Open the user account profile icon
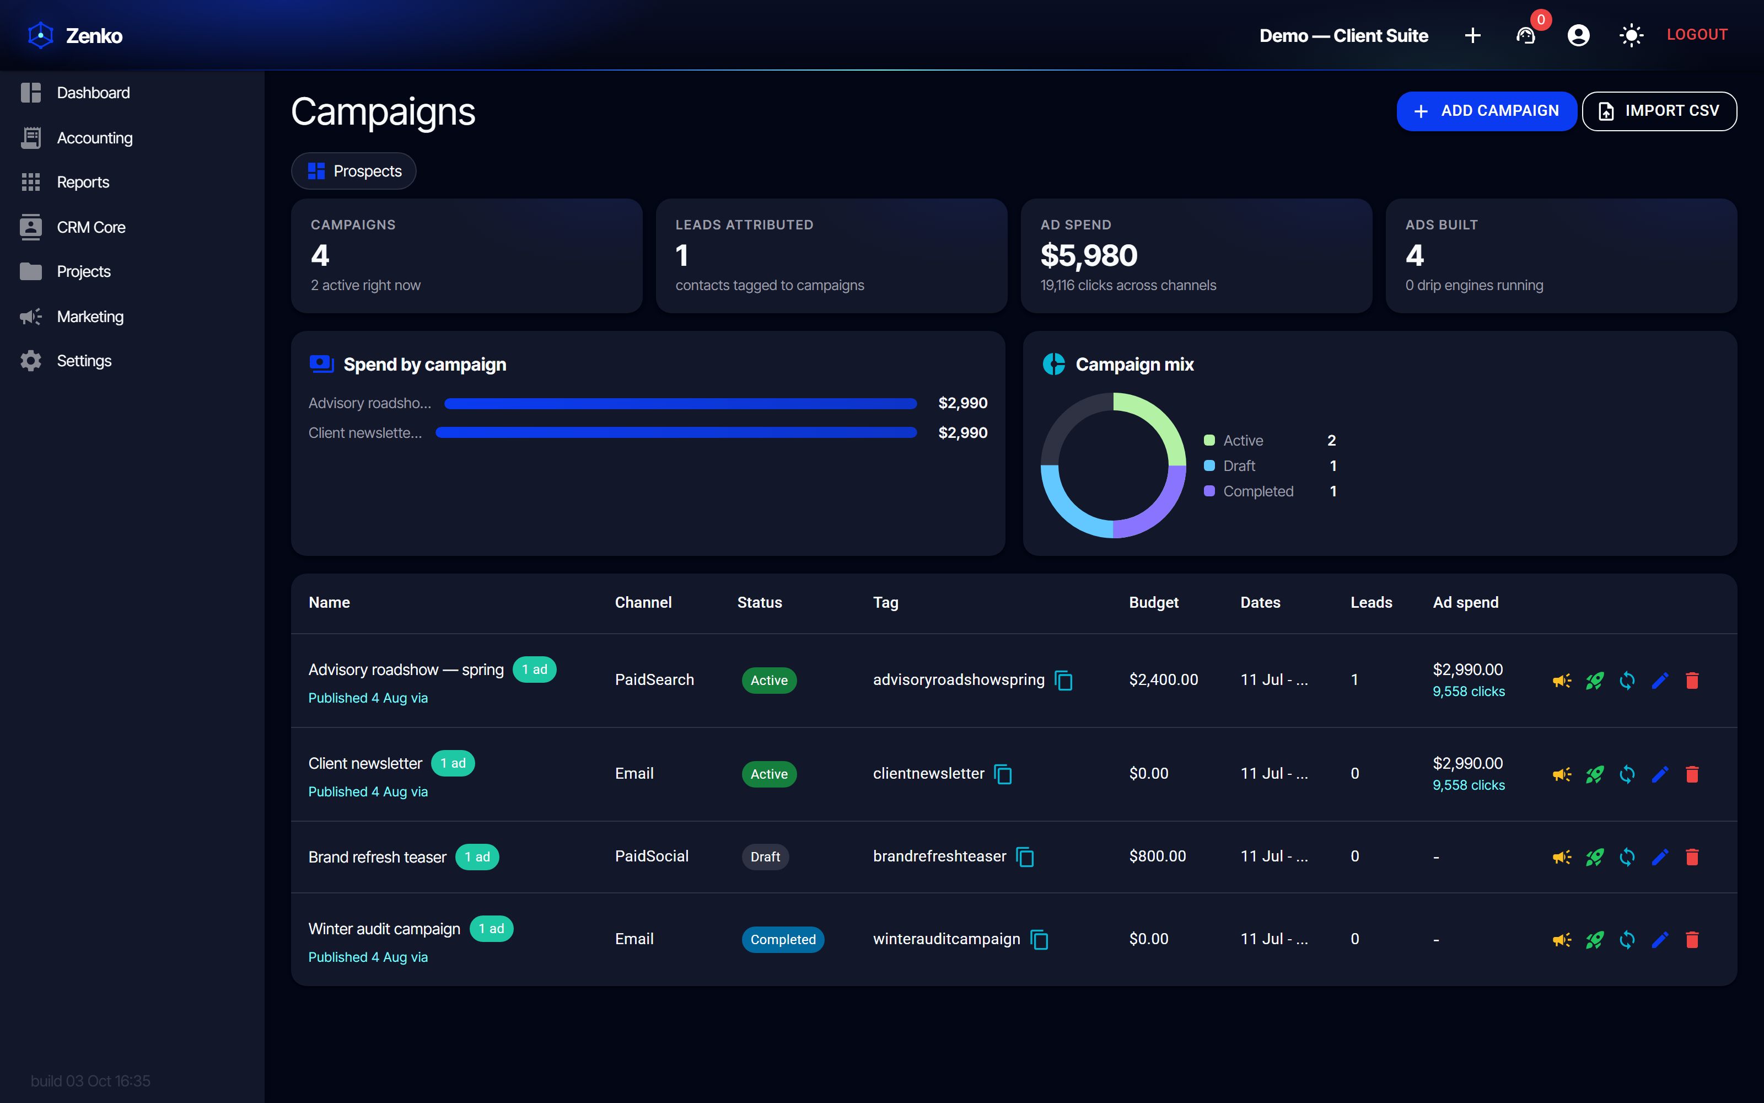Image resolution: width=1764 pixels, height=1103 pixels. coord(1578,35)
